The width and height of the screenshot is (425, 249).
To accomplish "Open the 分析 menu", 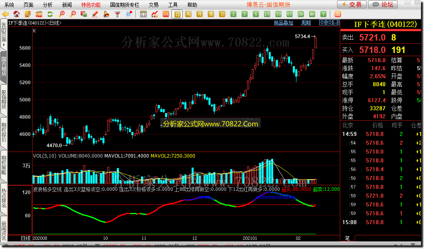I will click(48, 5).
